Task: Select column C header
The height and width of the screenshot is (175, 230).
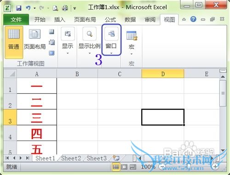Action: point(120,74)
